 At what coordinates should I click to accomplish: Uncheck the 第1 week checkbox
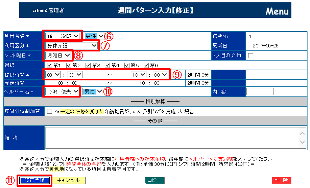[49, 65]
